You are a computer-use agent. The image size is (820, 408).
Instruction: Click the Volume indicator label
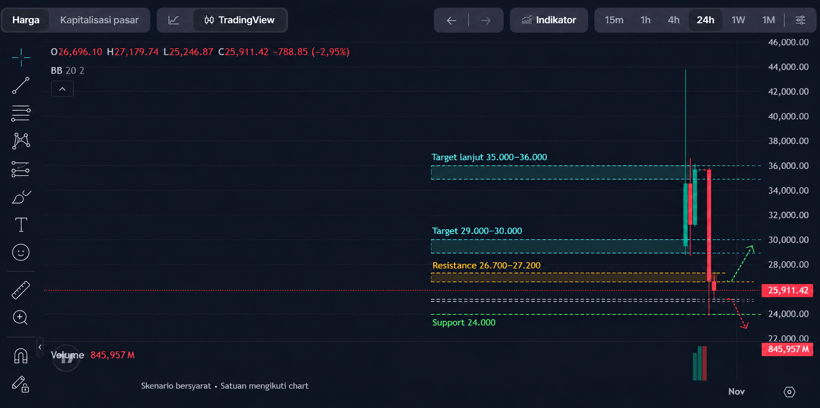[x=67, y=355]
